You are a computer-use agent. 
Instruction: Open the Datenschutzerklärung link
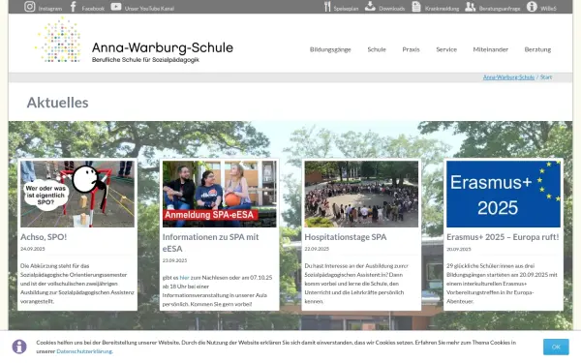click(84, 351)
